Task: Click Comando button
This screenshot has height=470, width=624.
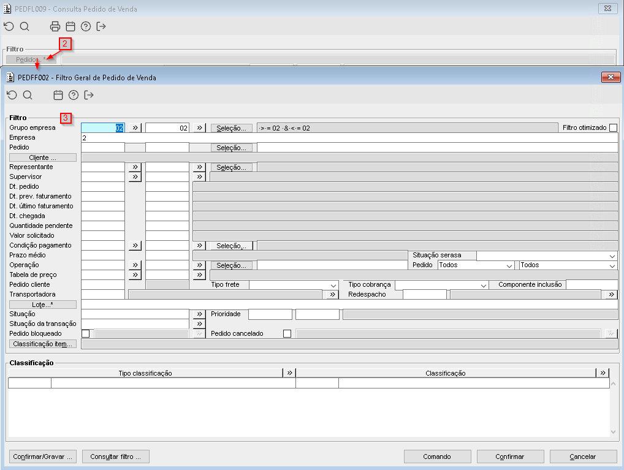Action: (x=438, y=457)
